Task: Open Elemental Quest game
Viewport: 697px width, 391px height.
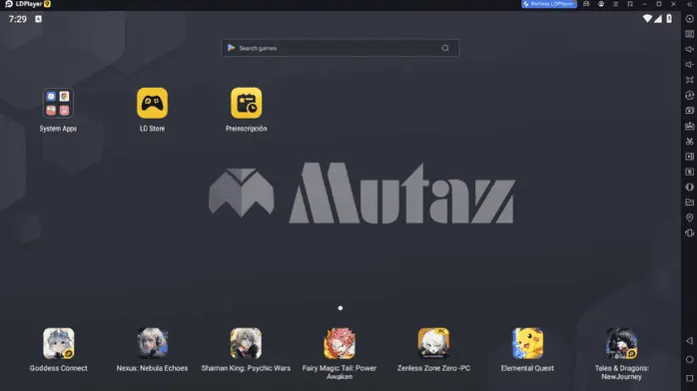Action: coord(527,343)
